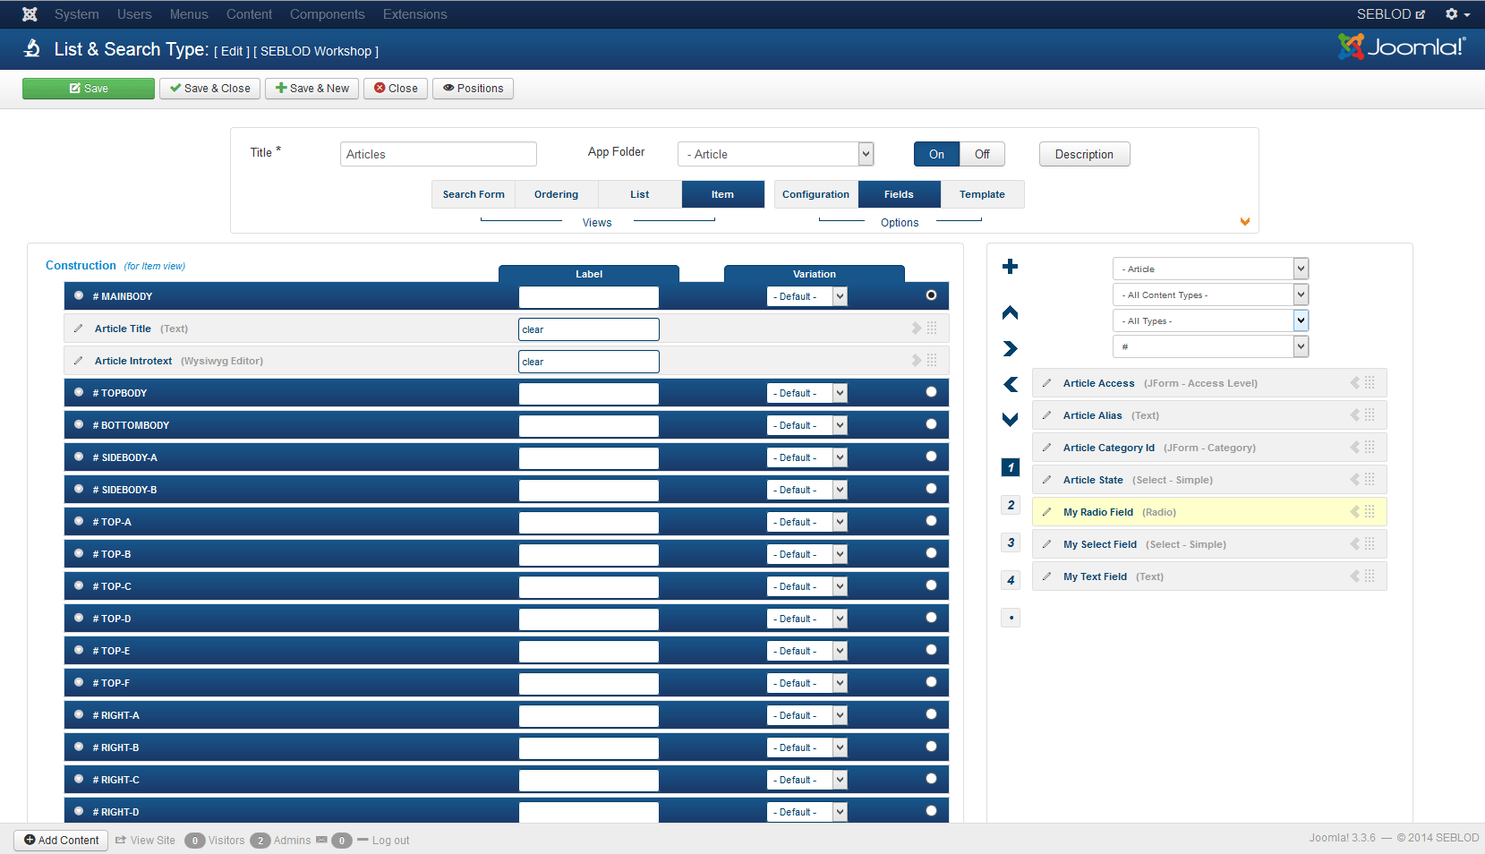Open the # filter dropdown

[x=1210, y=346]
